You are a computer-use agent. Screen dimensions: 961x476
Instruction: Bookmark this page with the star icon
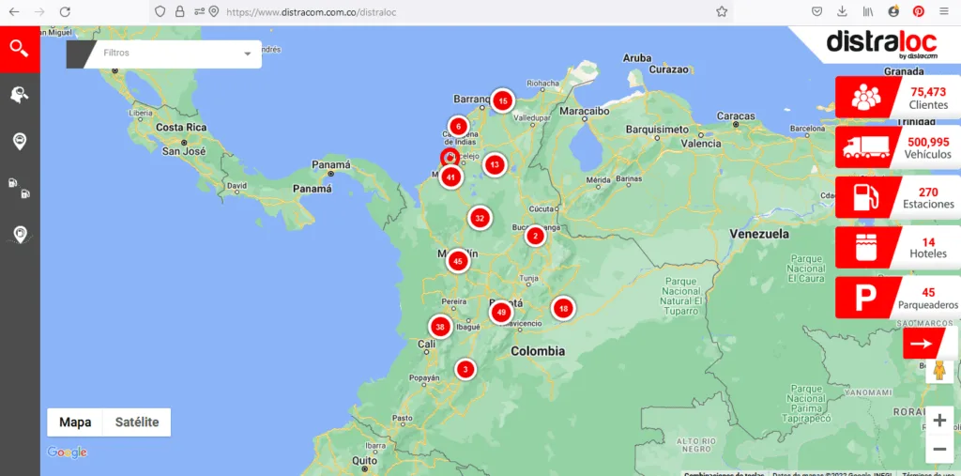(722, 11)
